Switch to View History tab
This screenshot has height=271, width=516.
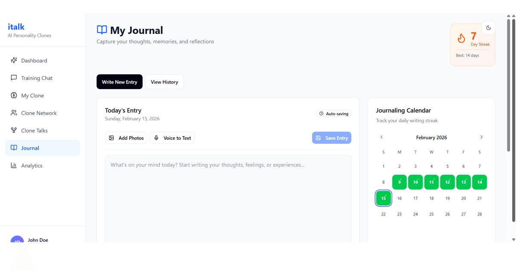pos(164,82)
